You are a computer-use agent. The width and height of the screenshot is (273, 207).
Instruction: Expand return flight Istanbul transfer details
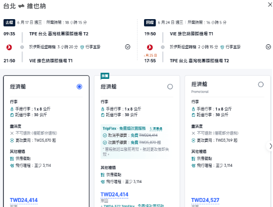point(268,47)
